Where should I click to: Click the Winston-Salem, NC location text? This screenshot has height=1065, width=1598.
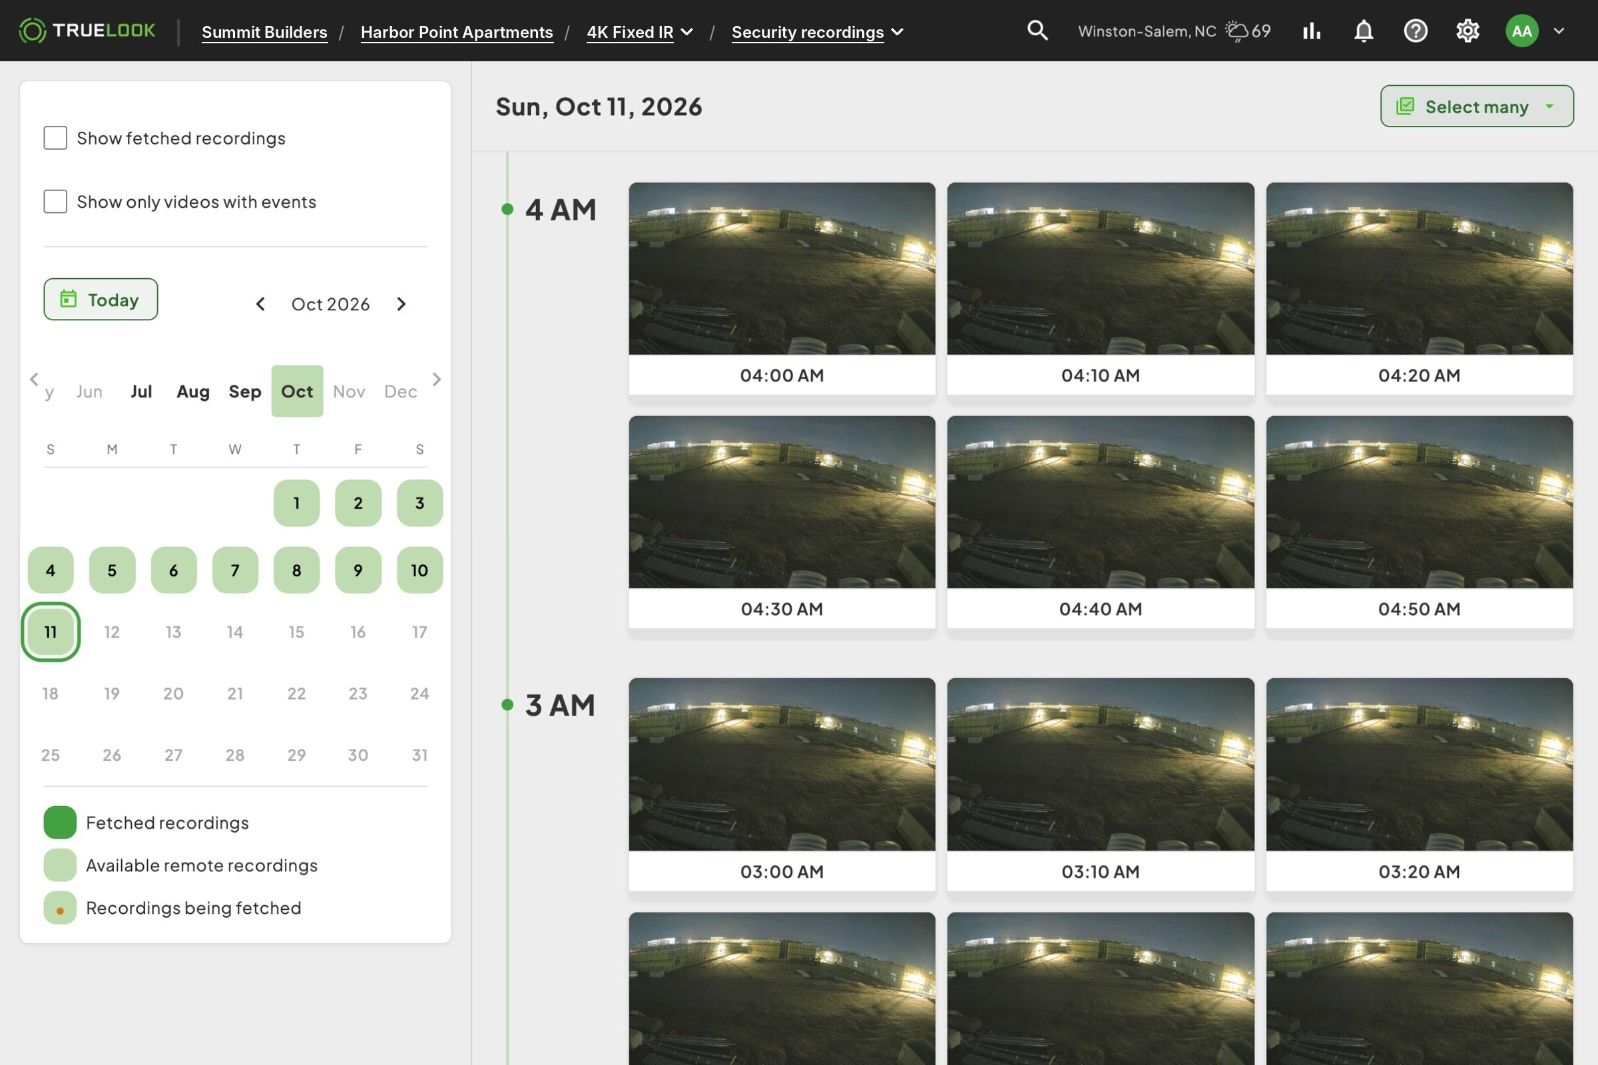[1147, 31]
